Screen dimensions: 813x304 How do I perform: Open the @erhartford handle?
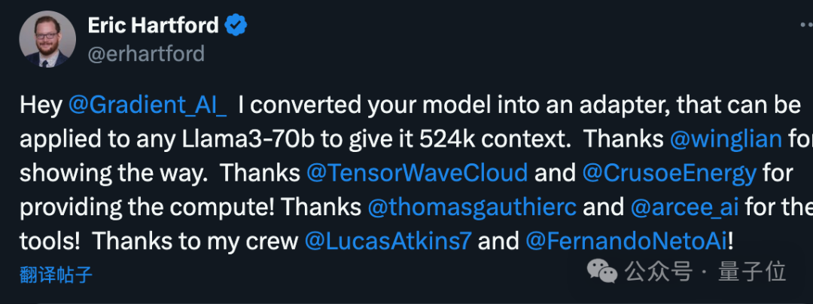point(146,54)
